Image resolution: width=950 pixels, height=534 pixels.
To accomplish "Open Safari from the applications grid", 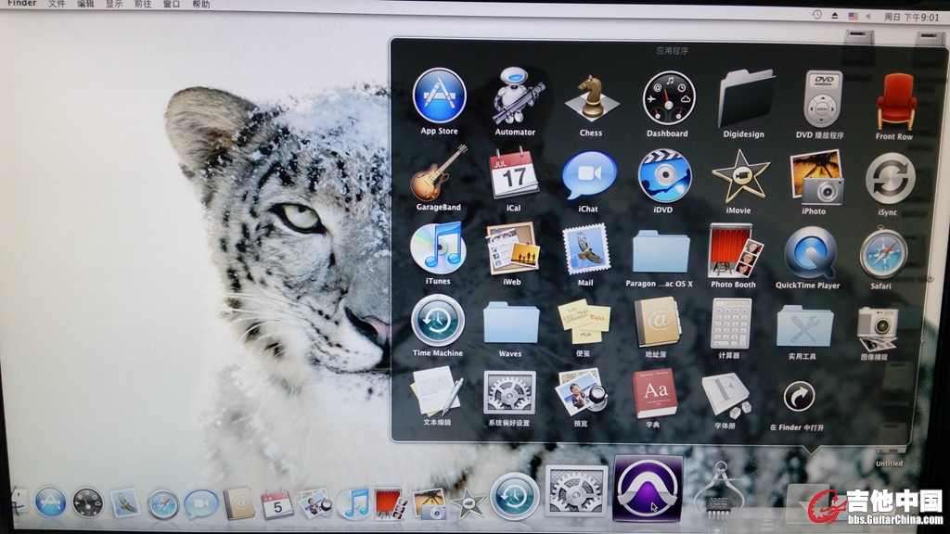I will click(x=883, y=254).
